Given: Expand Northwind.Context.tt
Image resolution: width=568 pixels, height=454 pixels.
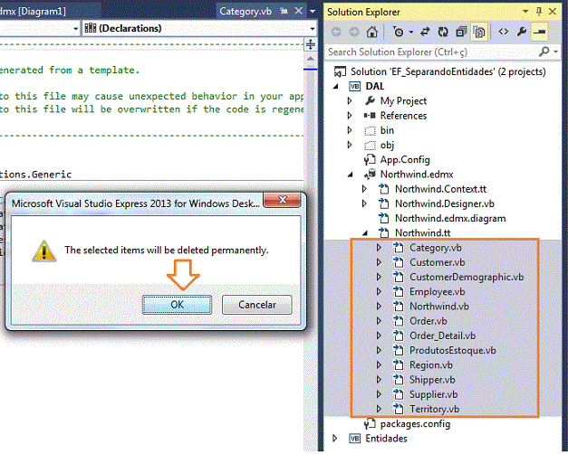Looking at the screenshot, I should tap(364, 189).
